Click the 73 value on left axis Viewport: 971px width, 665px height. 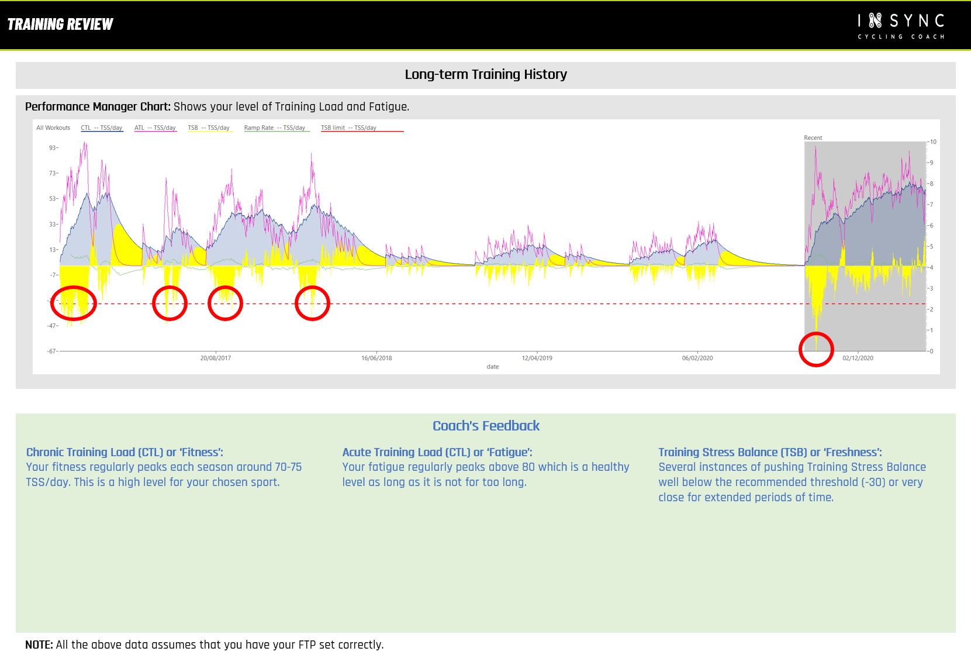point(53,173)
